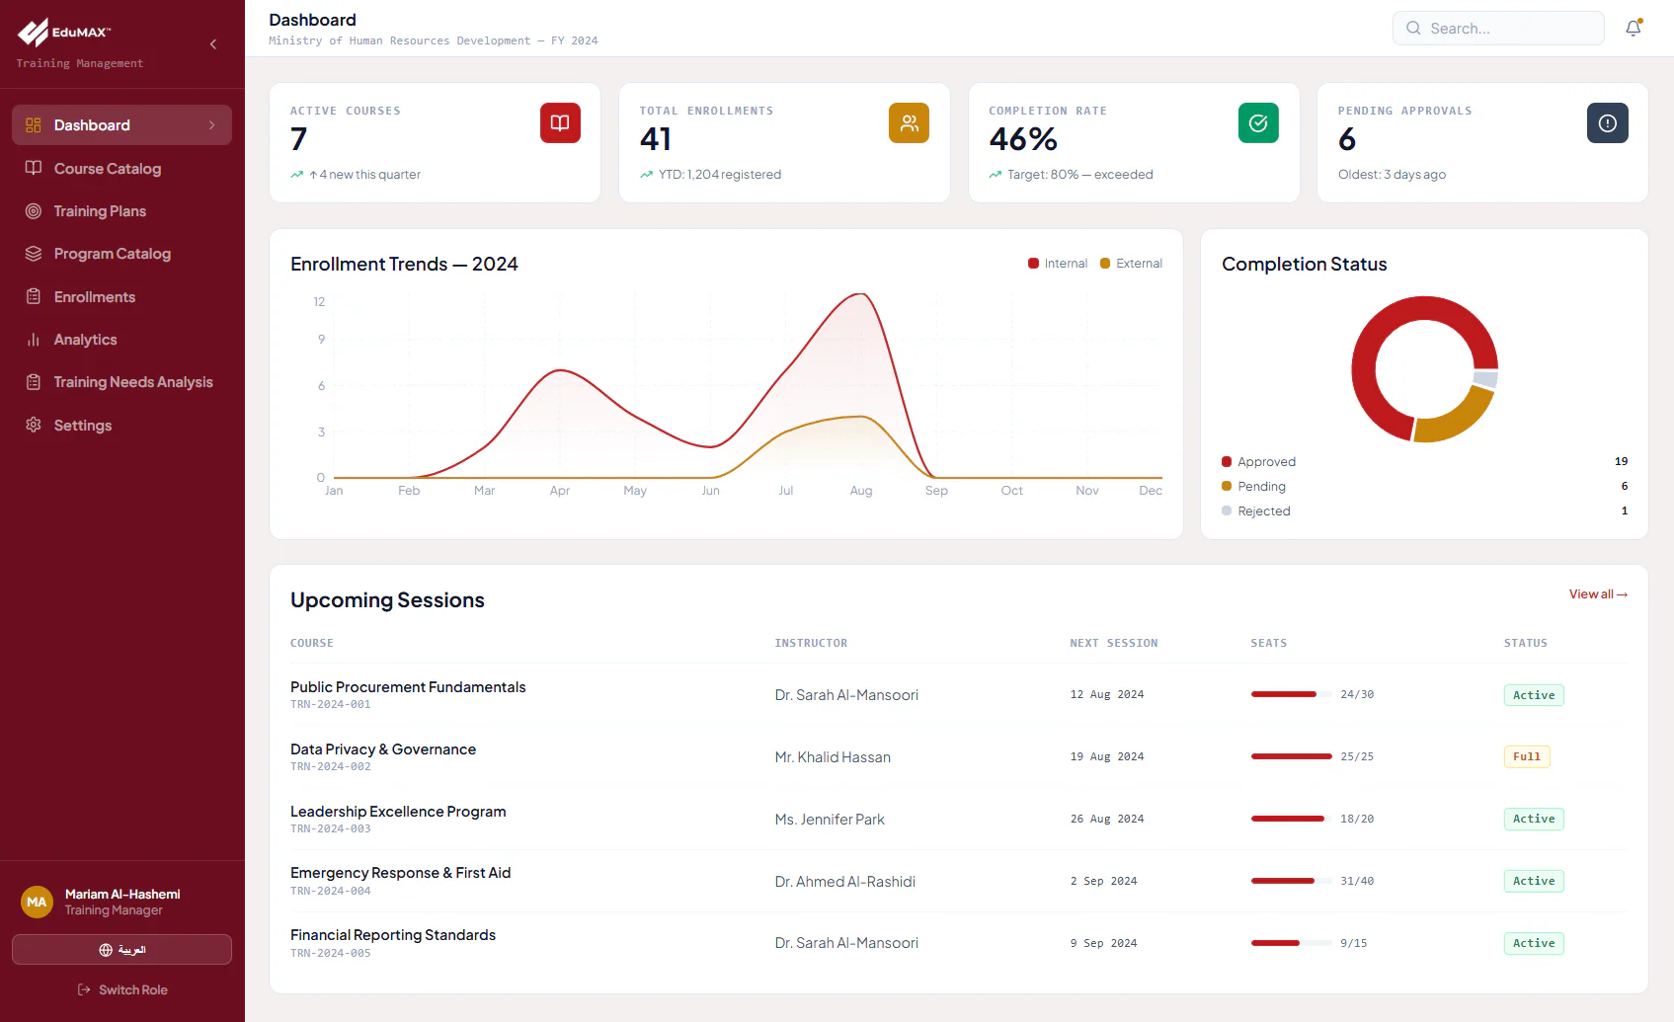Go to Training Plans
This screenshot has height=1022, width=1674.
[x=121, y=211]
